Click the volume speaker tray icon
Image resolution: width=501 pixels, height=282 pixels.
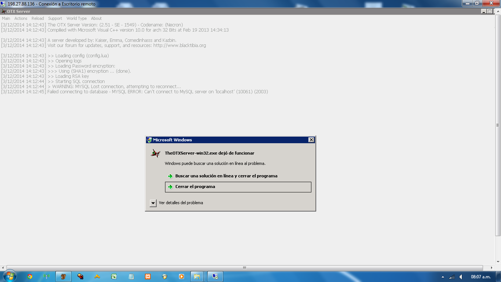click(x=461, y=277)
